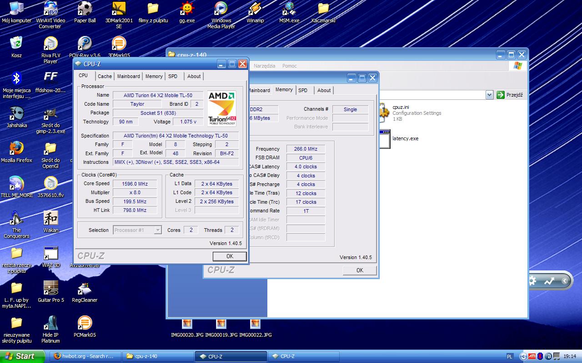Launch Guitar Pro 5 icon

click(50, 291)
